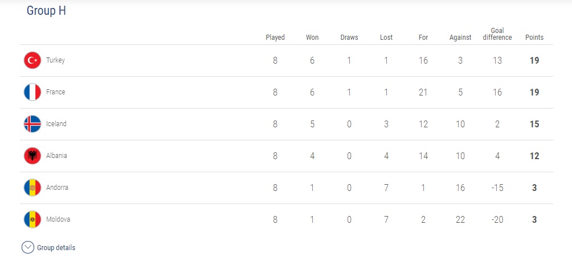Click Turkey's 19 points value
The height and width of the screenshot is (270, 572).
pos(534,60)
